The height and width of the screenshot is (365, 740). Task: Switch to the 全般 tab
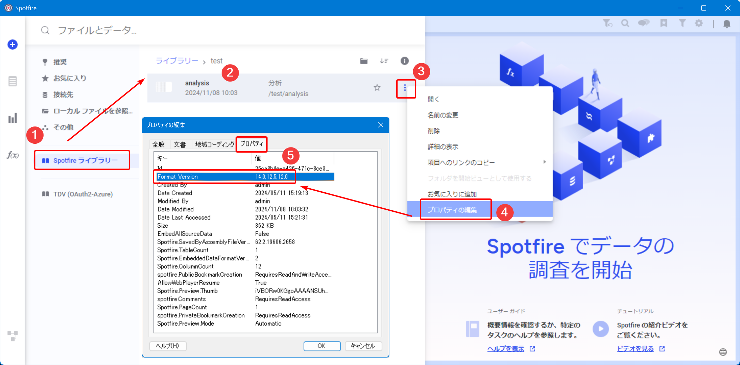[x=158, y=144]
